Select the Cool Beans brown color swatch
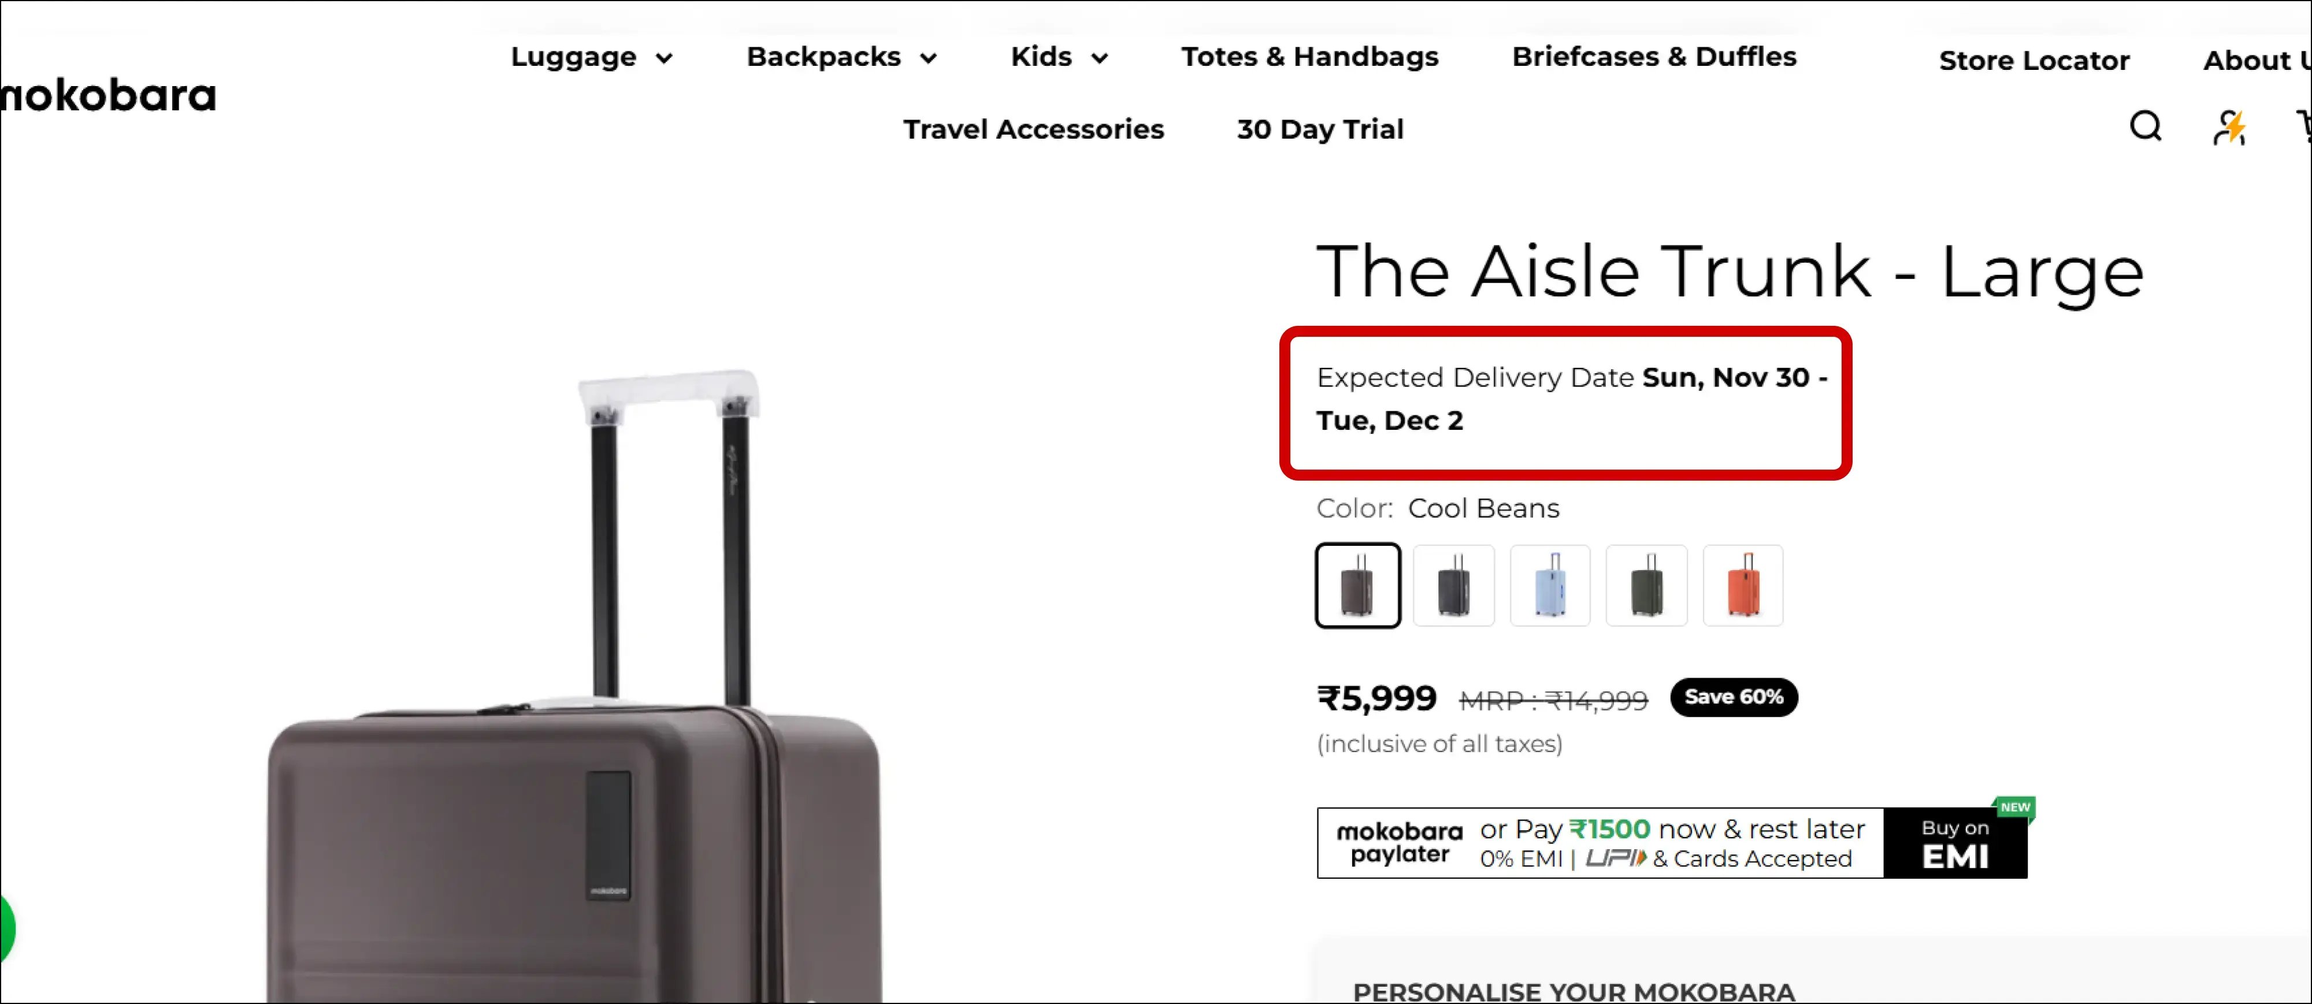2312x1004 pixels. 1357,585
